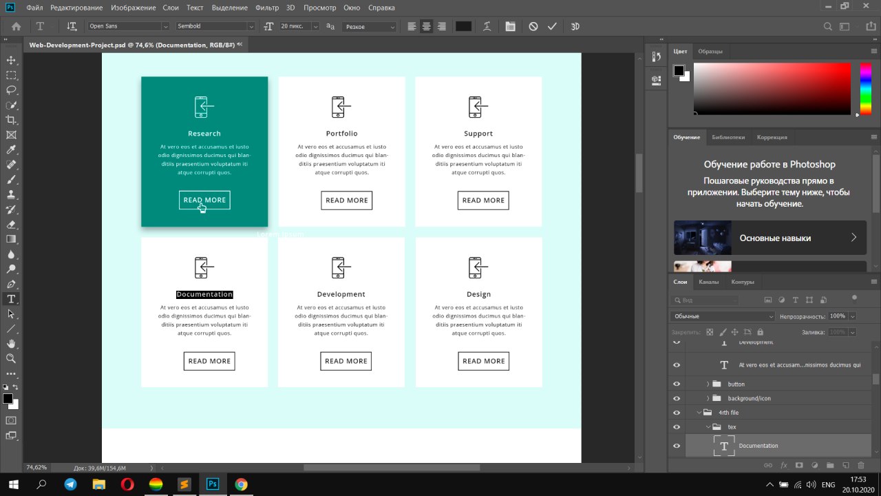Align text left
881x496 pixels.
412,26
